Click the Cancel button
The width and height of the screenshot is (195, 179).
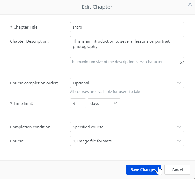click(x=177, y=170)
